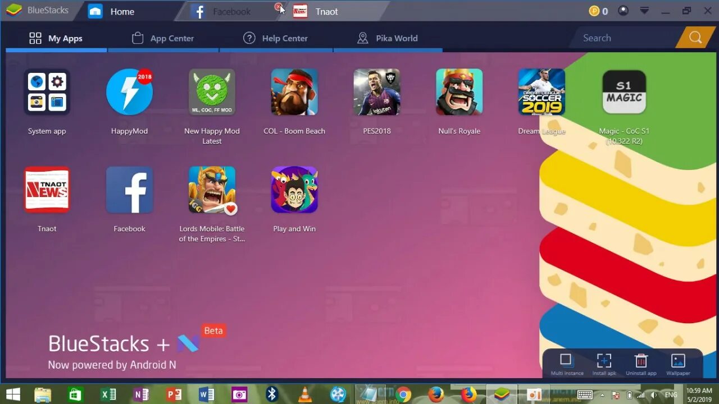Open the PES2018 game

pyautogui.click(x=377, y=92)
